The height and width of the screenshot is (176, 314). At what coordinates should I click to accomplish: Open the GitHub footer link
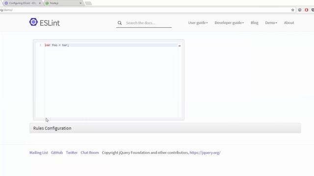57,153
